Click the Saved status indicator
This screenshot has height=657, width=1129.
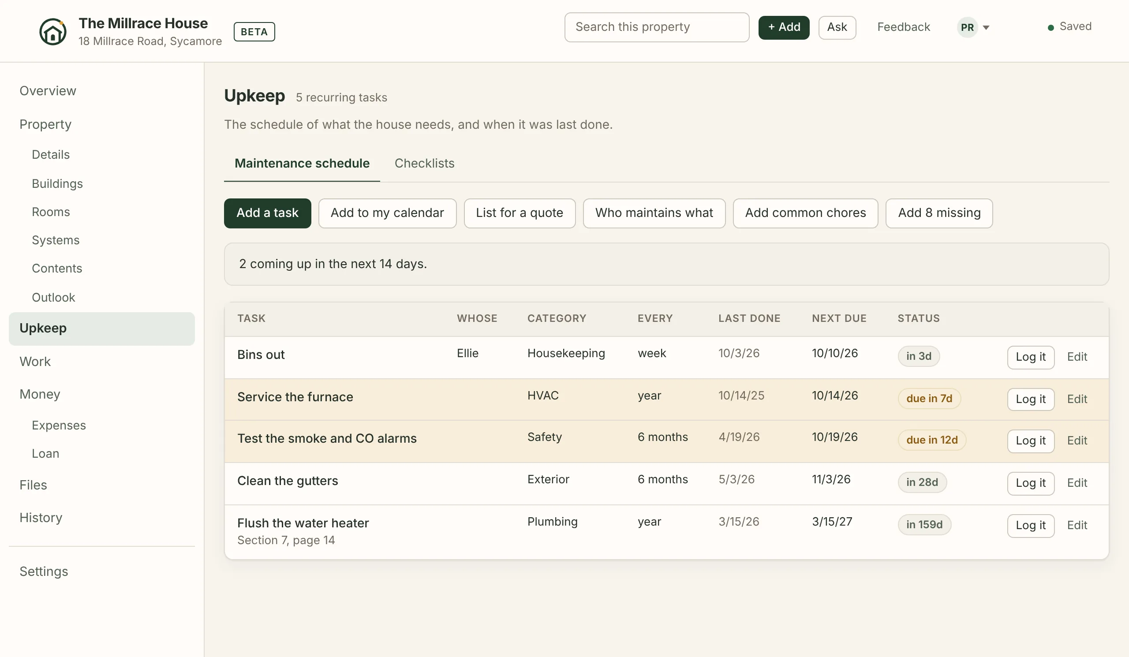pyautogui.click(x=1069, y=27)
